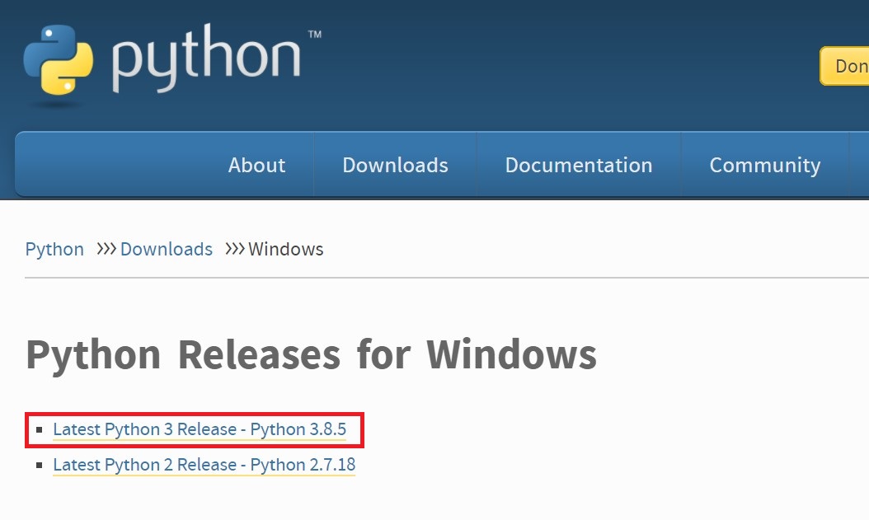Open the About menu
Image resolution: width=869 pixels, height=520 pixels.
click(256, 165)
